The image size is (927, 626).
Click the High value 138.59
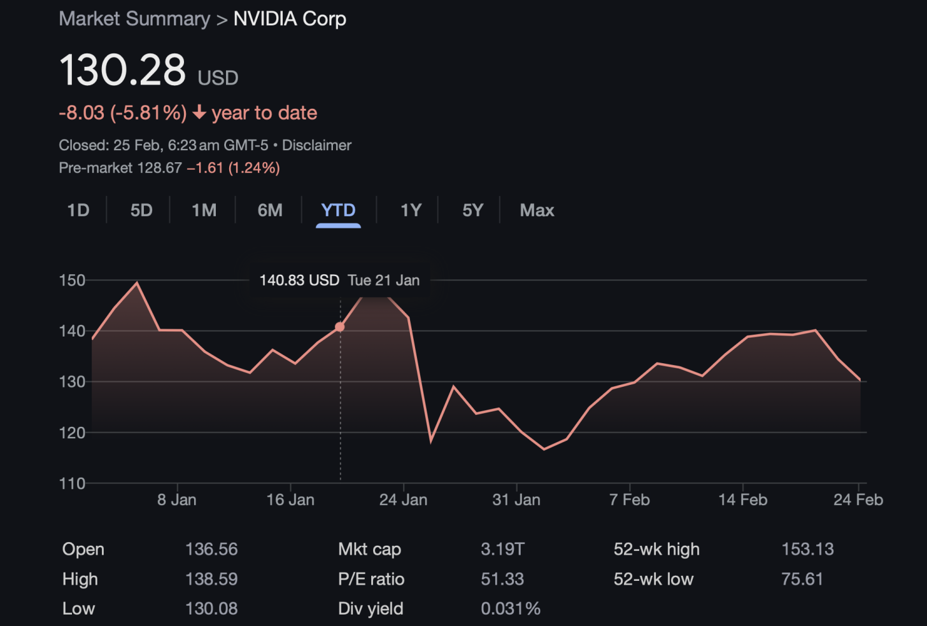(211, 579)
